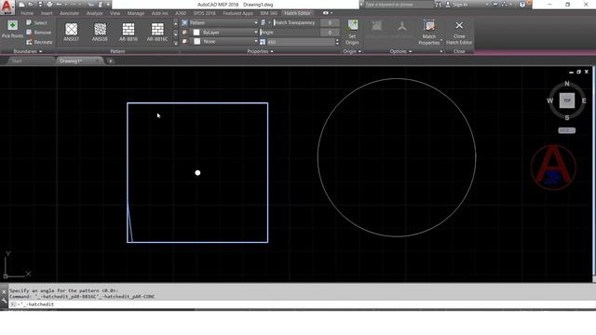Click the new drawing tab plus button
Image resolution: width=596 pixels, height=335 pixels.
point(110,60)
